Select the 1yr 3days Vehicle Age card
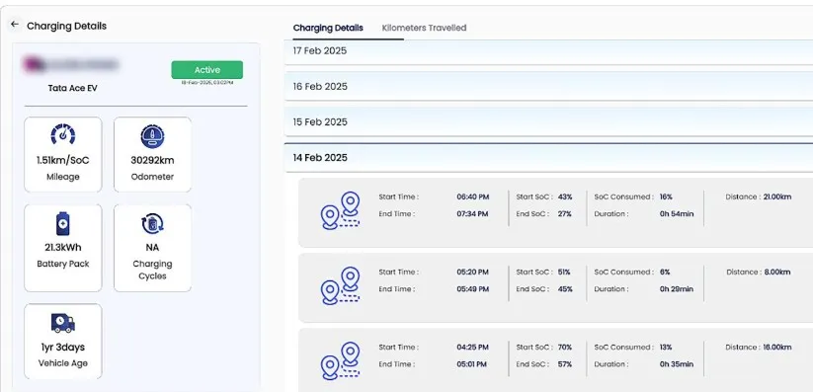This screenshot has height=392, width=813. [63, 342]
